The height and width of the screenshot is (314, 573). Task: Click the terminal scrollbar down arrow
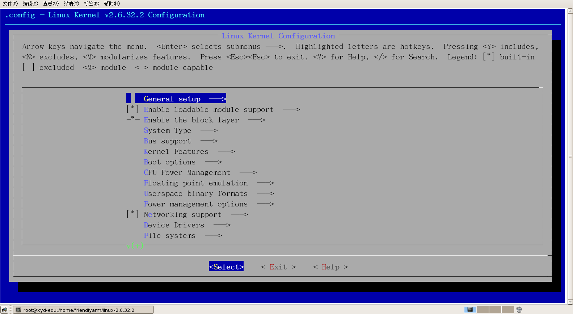click(x=570, y=301)
